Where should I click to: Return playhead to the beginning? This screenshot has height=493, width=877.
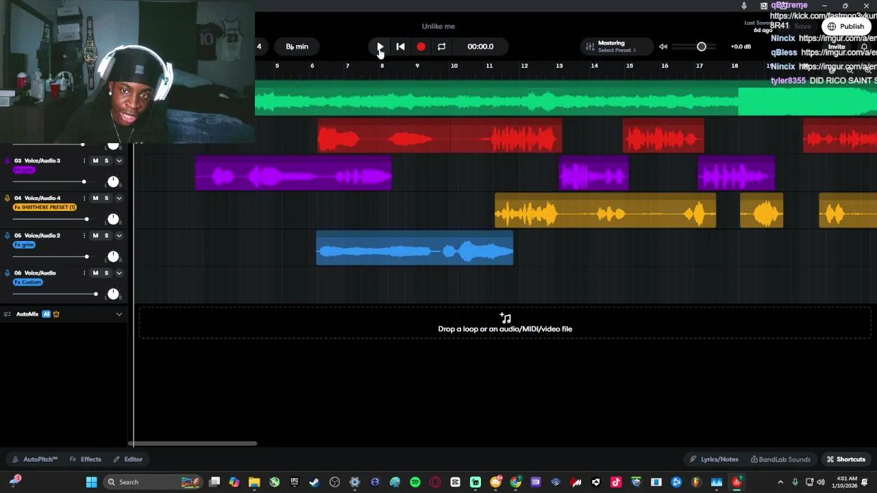401,47
